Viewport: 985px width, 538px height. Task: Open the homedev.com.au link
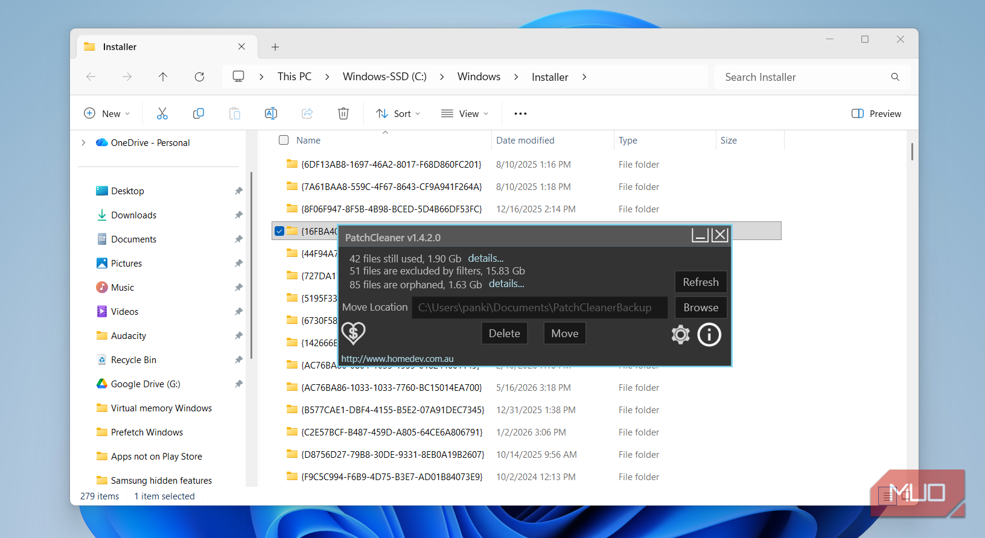click(x=397, y=358)
